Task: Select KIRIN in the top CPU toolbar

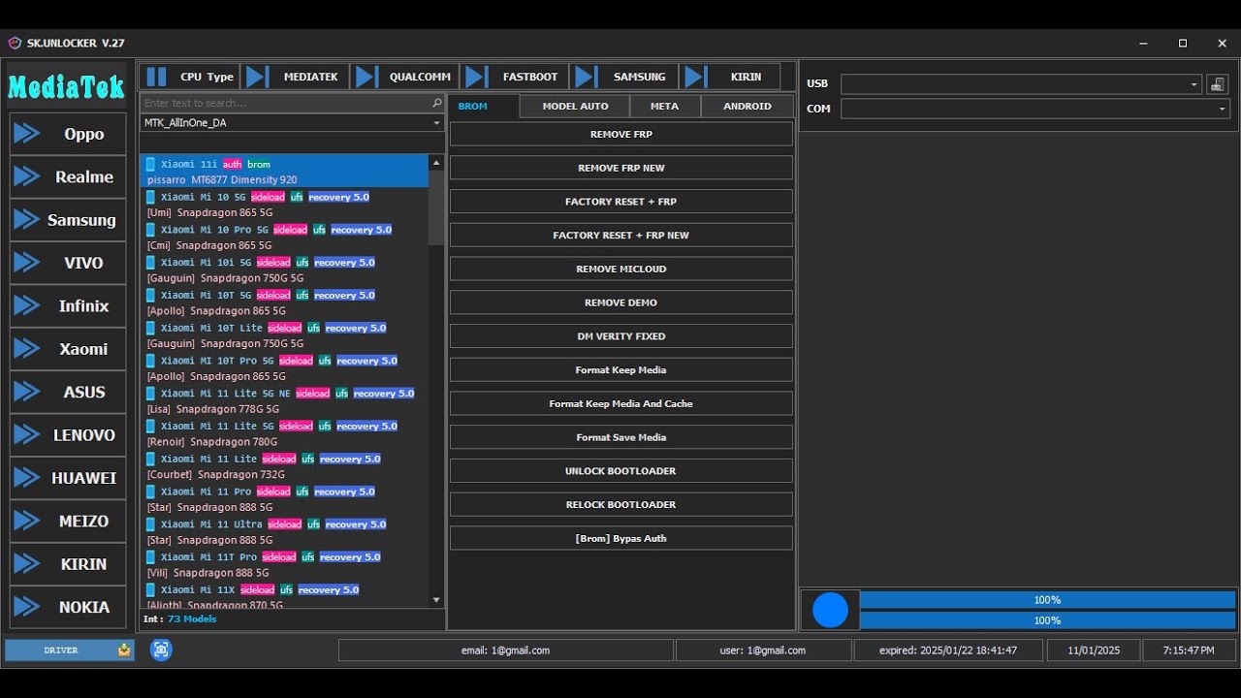Action: 731,77
